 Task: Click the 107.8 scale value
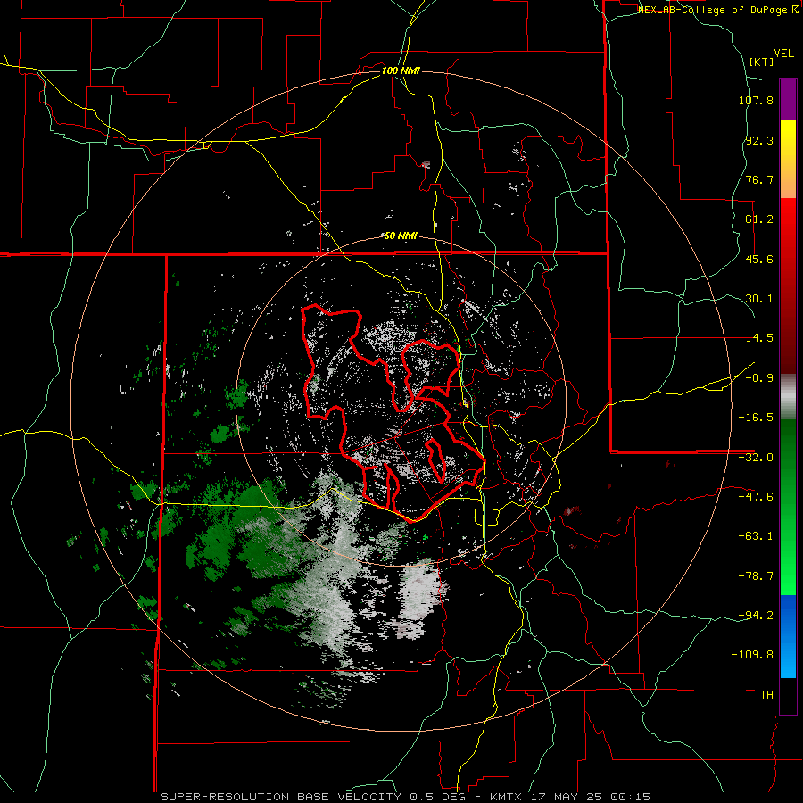click(x=756, y=100)
